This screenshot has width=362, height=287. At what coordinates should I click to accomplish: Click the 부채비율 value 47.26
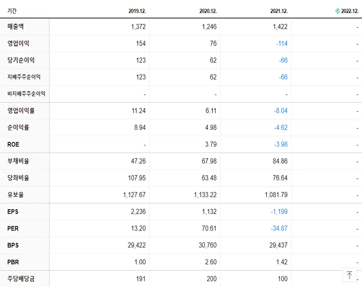[138, 161]
